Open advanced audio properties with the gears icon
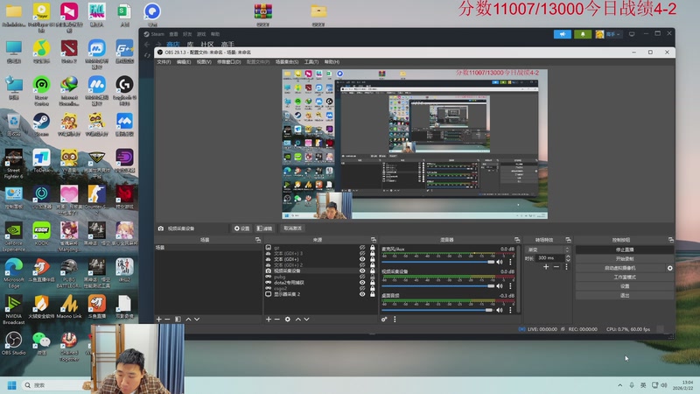This screenshot has height=394, width=700. pyautogui.click(x=384, y=320)
